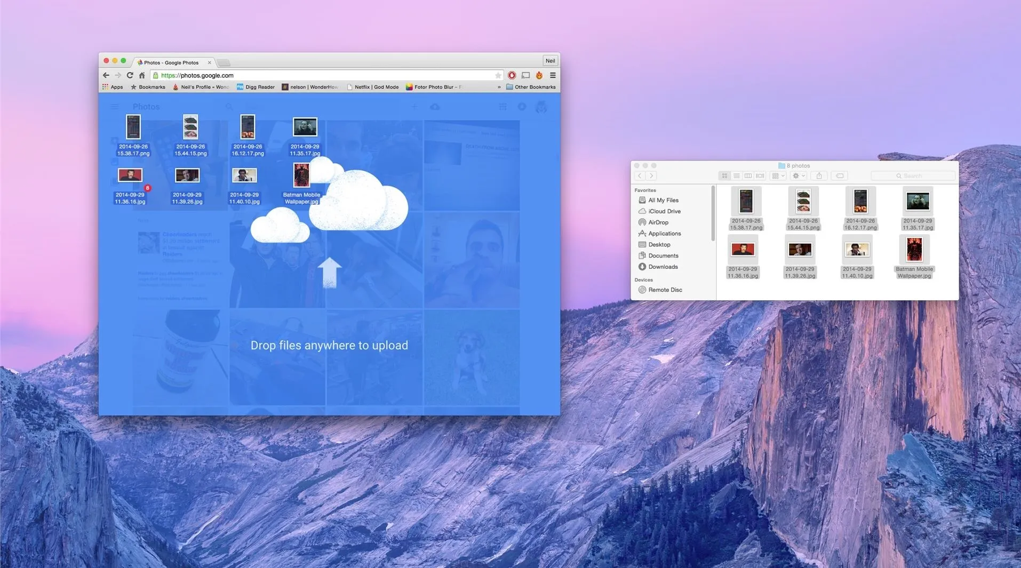Switch Finder to list view
Viewport: 1021px width, 568px height.
[736, 175]
